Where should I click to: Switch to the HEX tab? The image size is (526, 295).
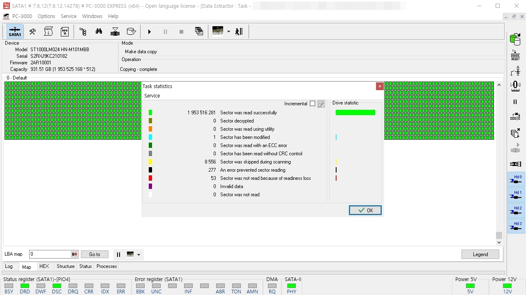44,266
